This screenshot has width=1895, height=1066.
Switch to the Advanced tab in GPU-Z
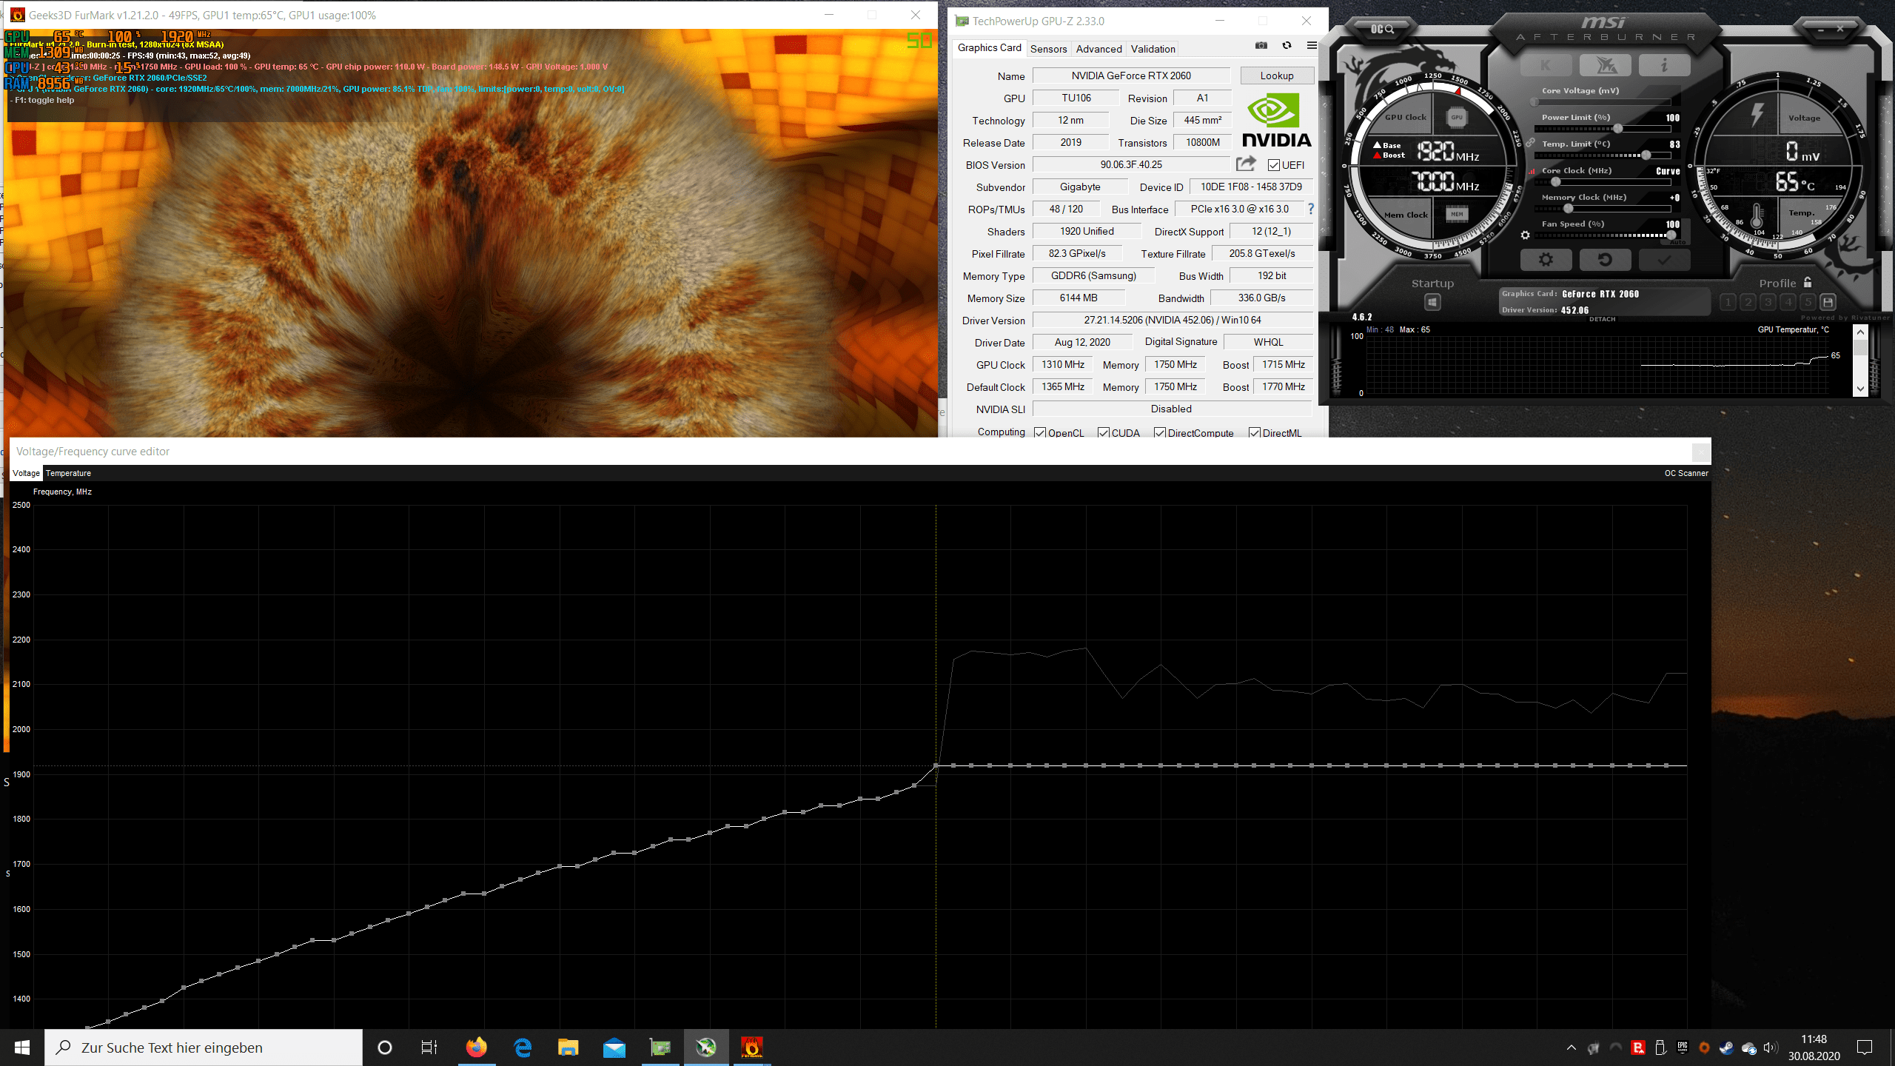click(x=1099, y=49)
